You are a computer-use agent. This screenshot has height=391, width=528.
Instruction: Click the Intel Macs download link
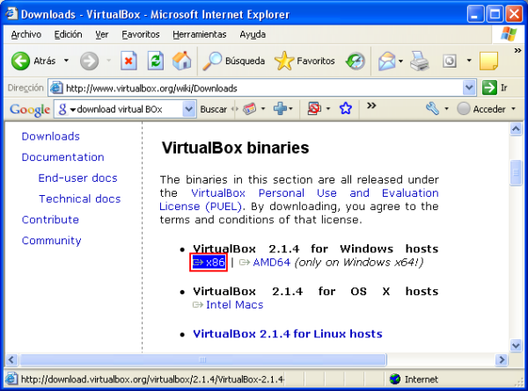233,305
